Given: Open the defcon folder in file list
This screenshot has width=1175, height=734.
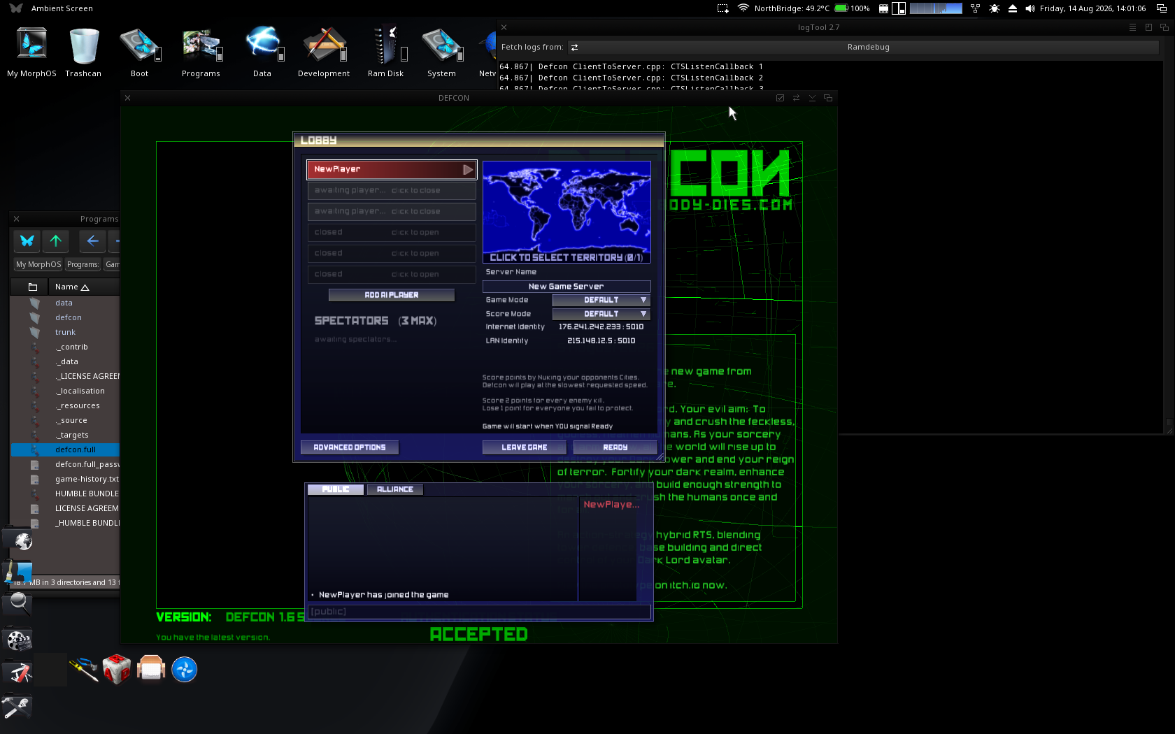Looking at the screenshot, I should point(69,317).
